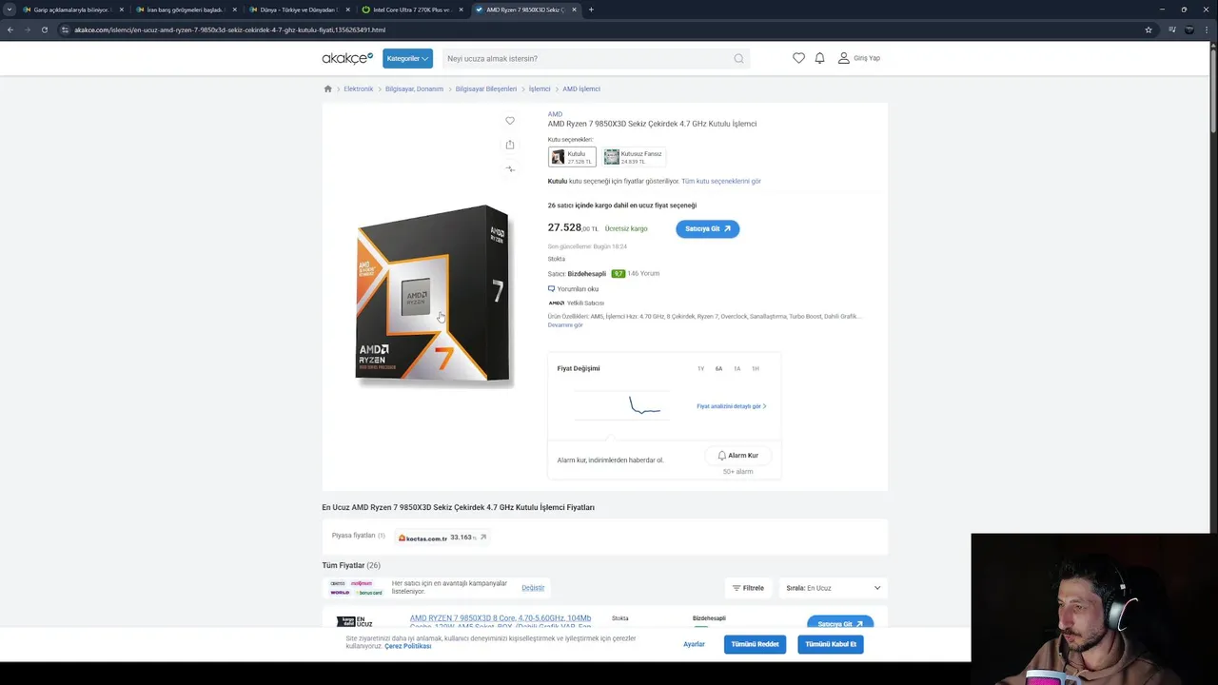Screen dimensions: 1218x685
Task: Open Fiyat analizini detaylı gör link
Action: pos(731,406)
